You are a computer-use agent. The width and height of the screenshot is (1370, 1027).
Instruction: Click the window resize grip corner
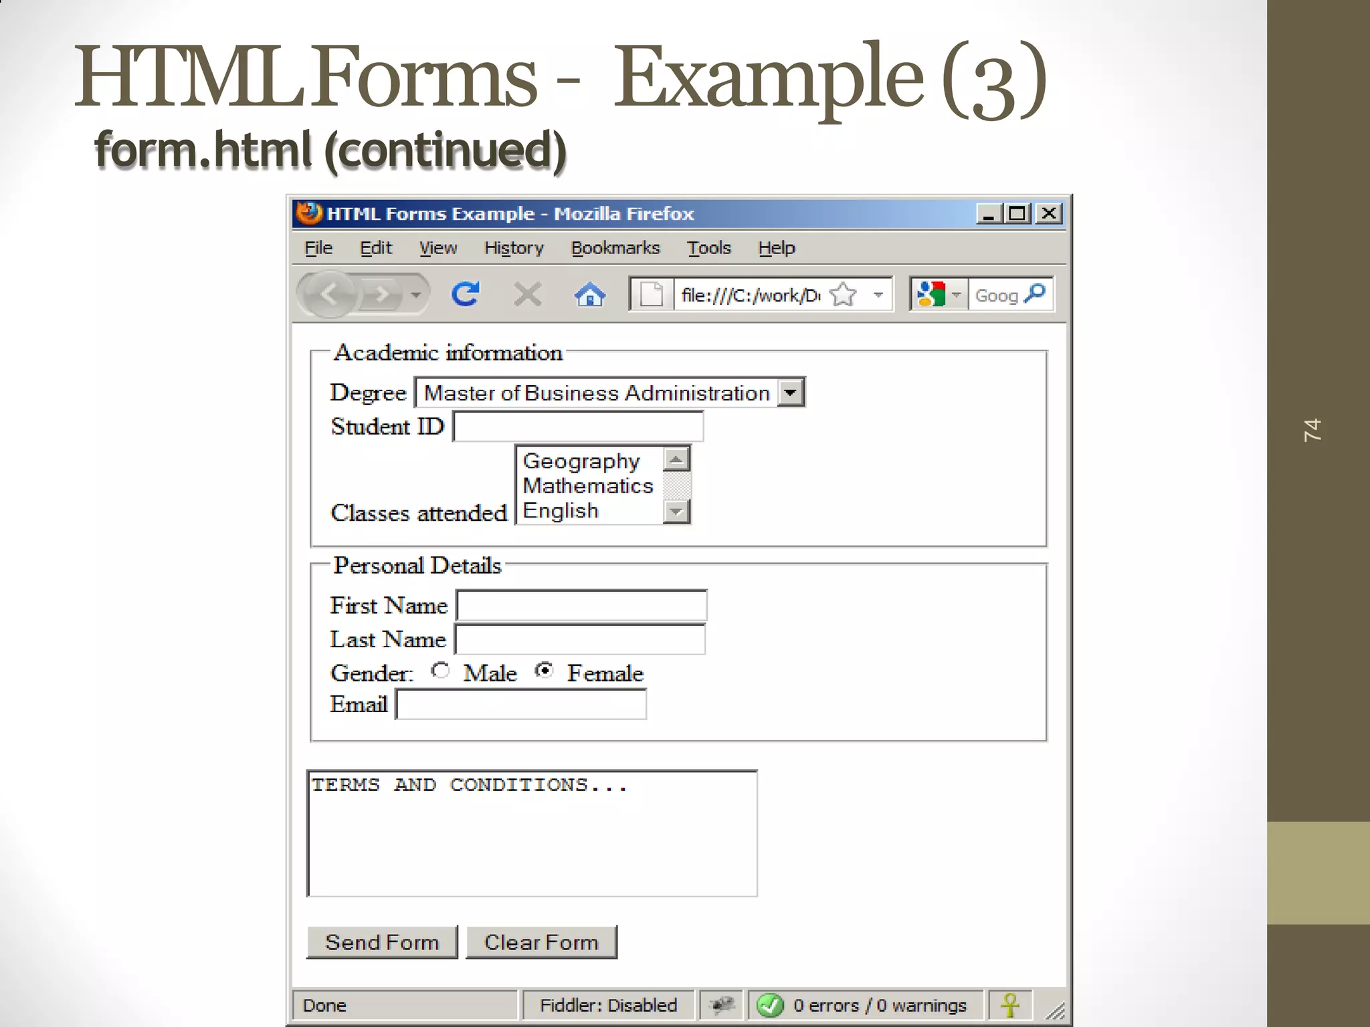pyautogui.click(x=1055, y=1011)
